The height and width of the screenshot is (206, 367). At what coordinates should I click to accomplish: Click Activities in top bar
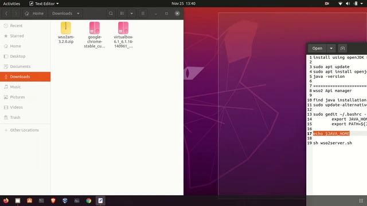[11, 3]
